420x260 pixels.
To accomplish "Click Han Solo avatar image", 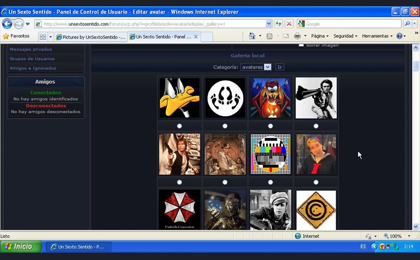I will (179, 154).
